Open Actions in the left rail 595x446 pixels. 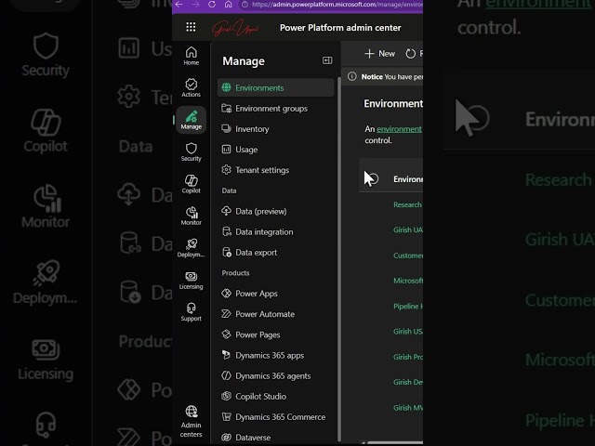[191, 87]
